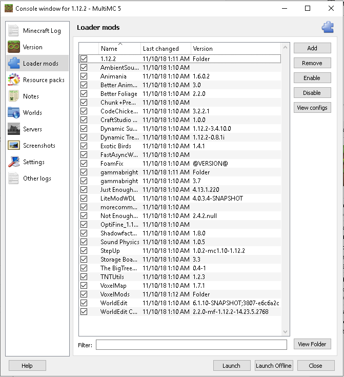Toggle the Exotic Birds checkbox
The height and width of the screenshot is (377, 344).
pyautogui.click(x=84, y=146)
